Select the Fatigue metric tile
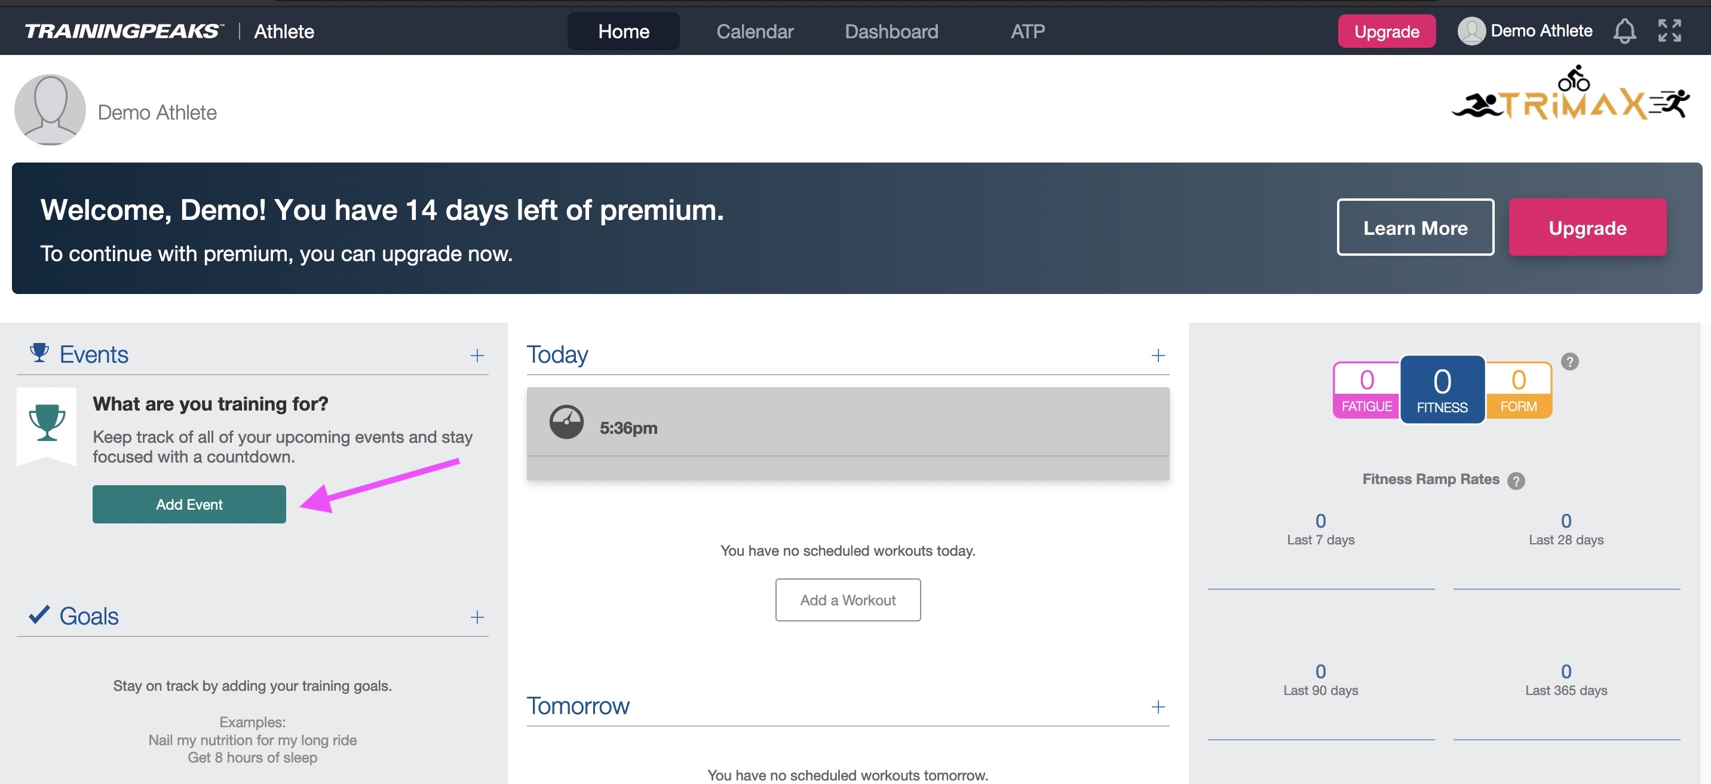The height and width of the screenshot is (784, 1711). [1366, 390]
